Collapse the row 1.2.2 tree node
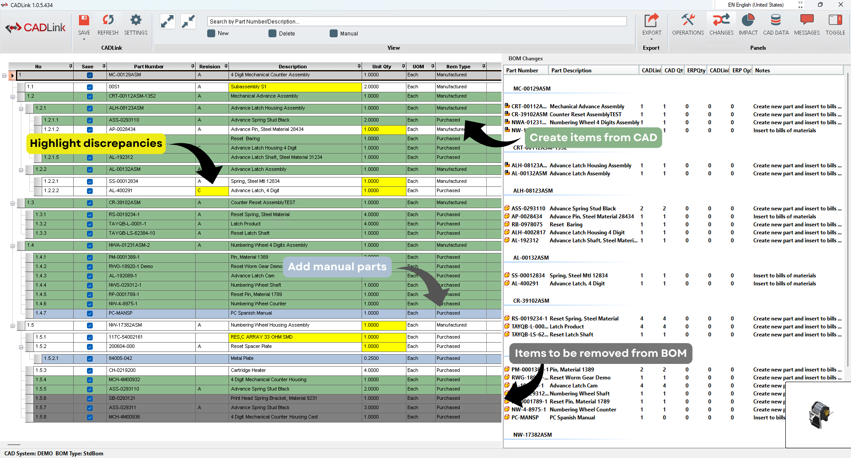Image resolution: width=851 pixels, height=458 pixels. pos(21,170)
